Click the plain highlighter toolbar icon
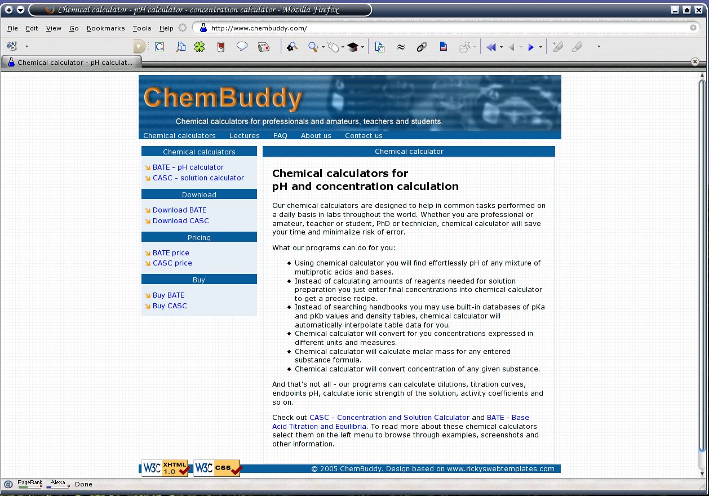Screen dimensions: 709x496 point(577,47)
